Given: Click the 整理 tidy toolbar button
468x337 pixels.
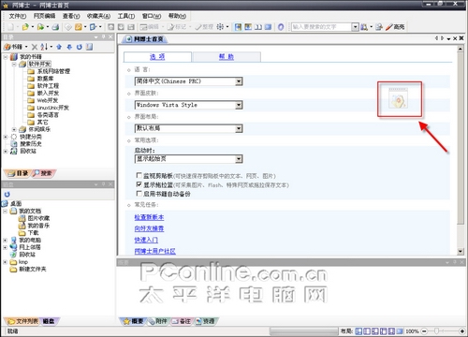Looking at the screenshot, I should [x=204, y=27].
